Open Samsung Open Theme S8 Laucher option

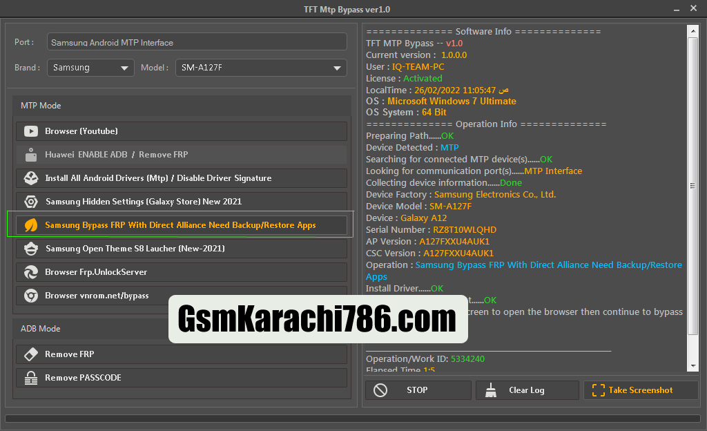182,249
